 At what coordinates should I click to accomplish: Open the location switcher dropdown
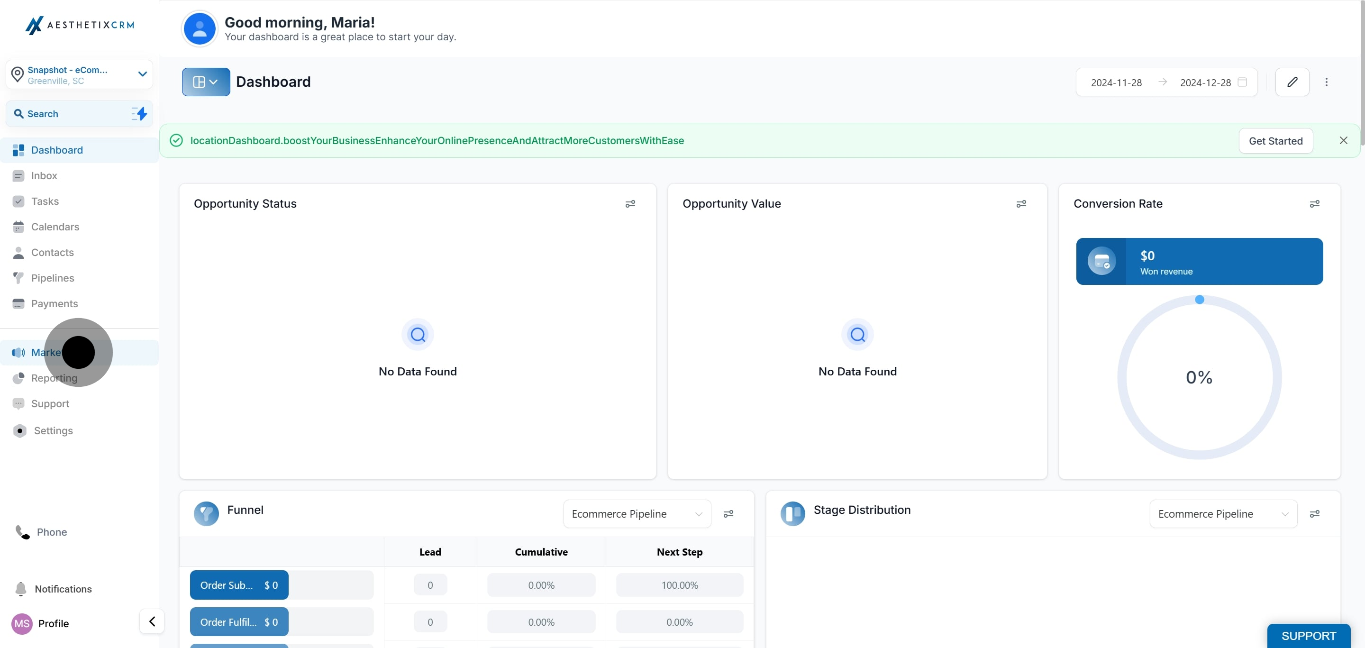tap(80, 75)
